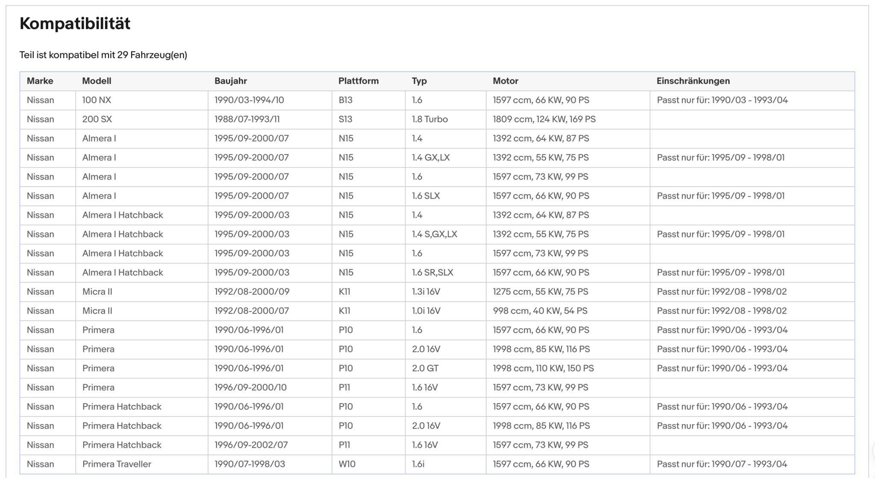The image size is (875, 478).
Task: Click the "Kompatibilität" heading
Action: [75, 23]
